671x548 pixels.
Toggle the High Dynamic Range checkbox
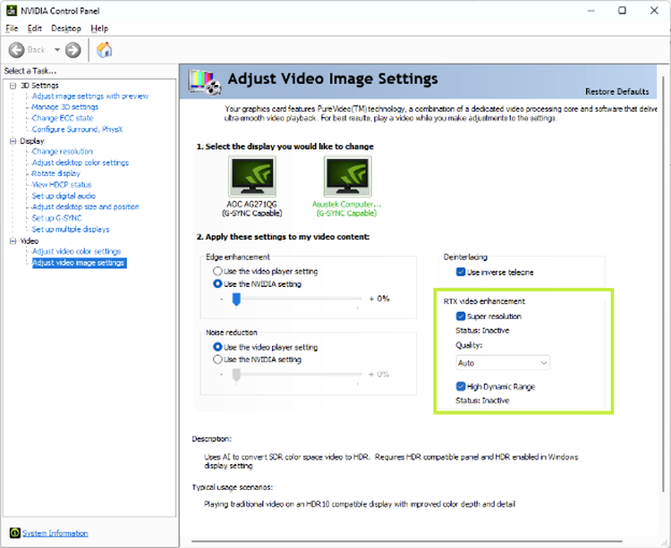click(x=461, y=386)
